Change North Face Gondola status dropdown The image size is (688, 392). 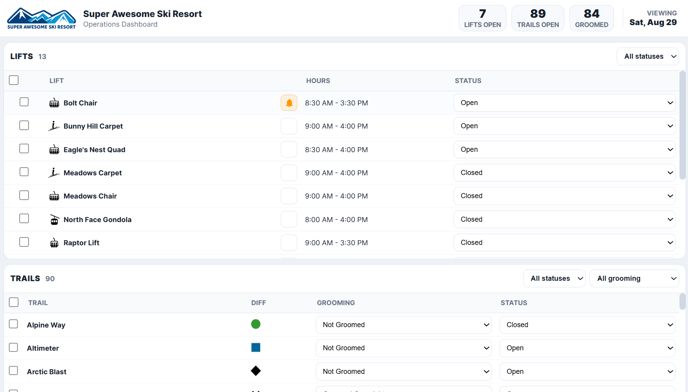[x=564, y=219]
